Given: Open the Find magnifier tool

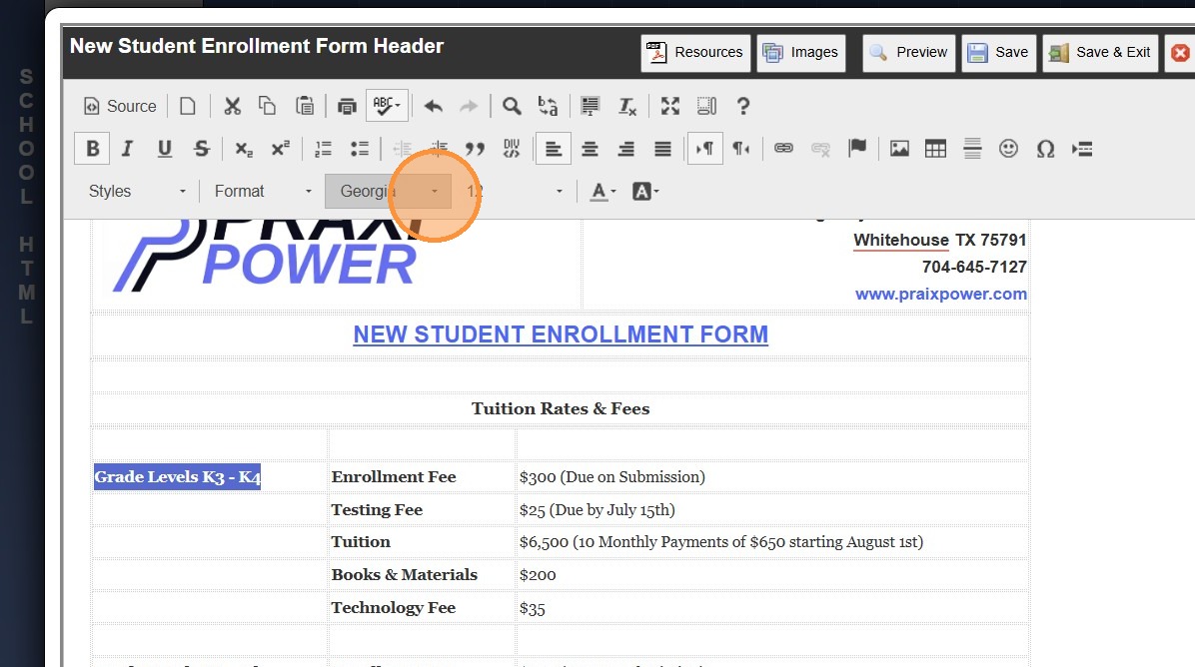Looking at the screenshot, I should (512, 106).
